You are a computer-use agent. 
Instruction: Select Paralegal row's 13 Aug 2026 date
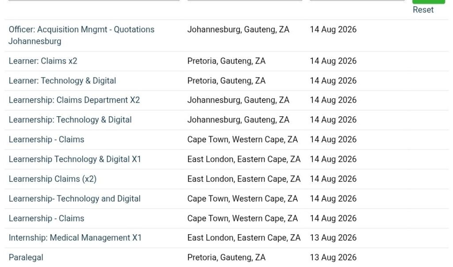coord(333,257)
